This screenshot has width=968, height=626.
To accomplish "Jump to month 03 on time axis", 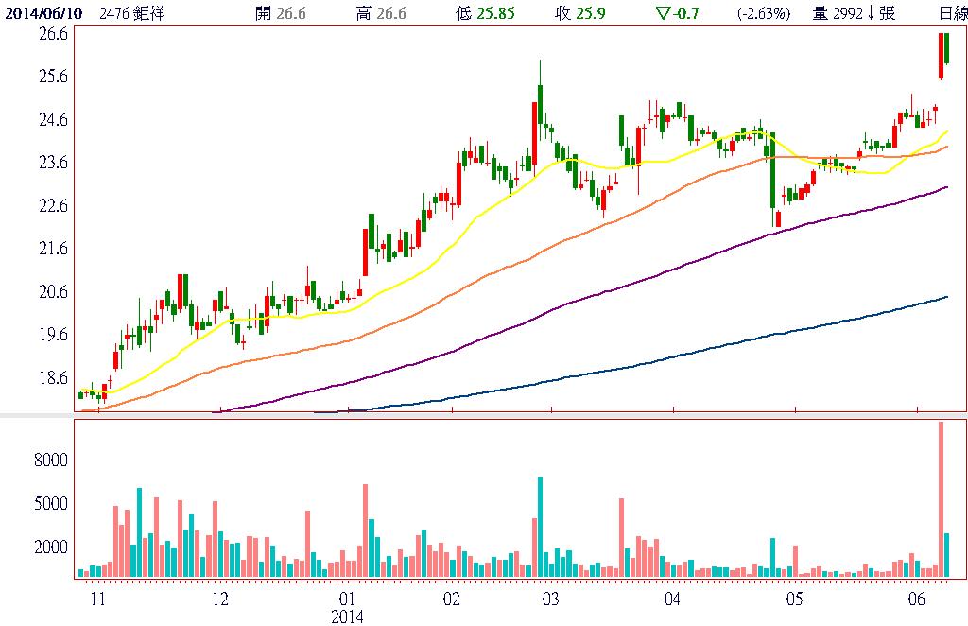I will click(551, 599).
